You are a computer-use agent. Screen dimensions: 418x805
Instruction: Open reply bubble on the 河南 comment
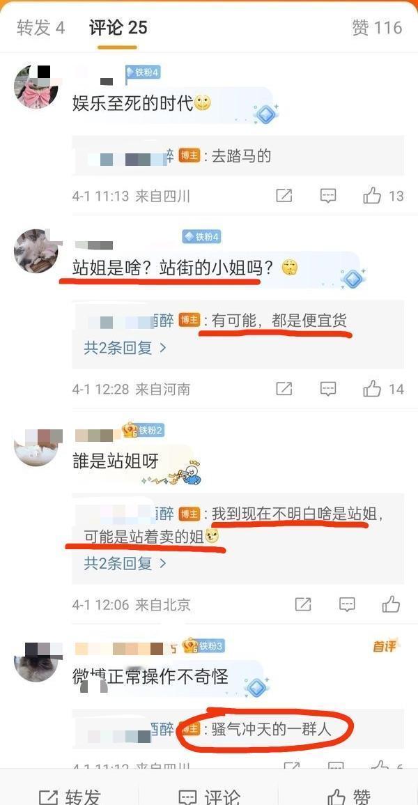[327, 389]
